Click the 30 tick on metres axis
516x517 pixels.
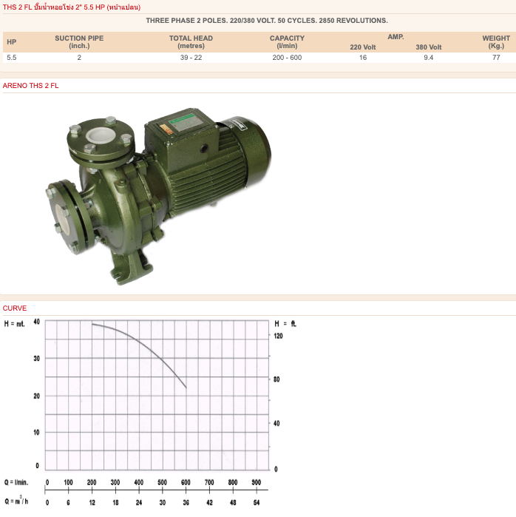coord(36,358)
